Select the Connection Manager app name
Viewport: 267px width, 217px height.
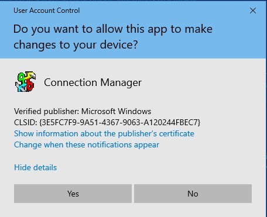point(93,82)
